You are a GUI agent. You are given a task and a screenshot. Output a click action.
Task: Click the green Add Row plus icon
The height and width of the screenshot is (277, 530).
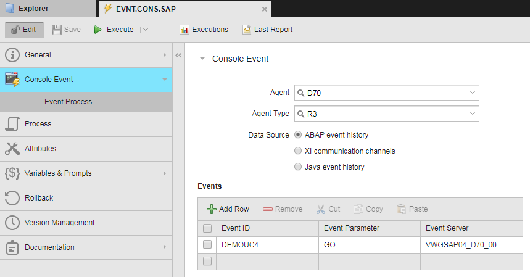(212, 209)
